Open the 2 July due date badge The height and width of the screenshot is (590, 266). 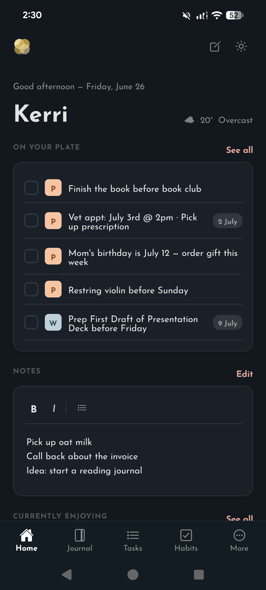point(227,221)
